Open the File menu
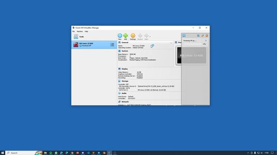Image resolution: width=277 pixels, height=155 pixels. [73, 31]
